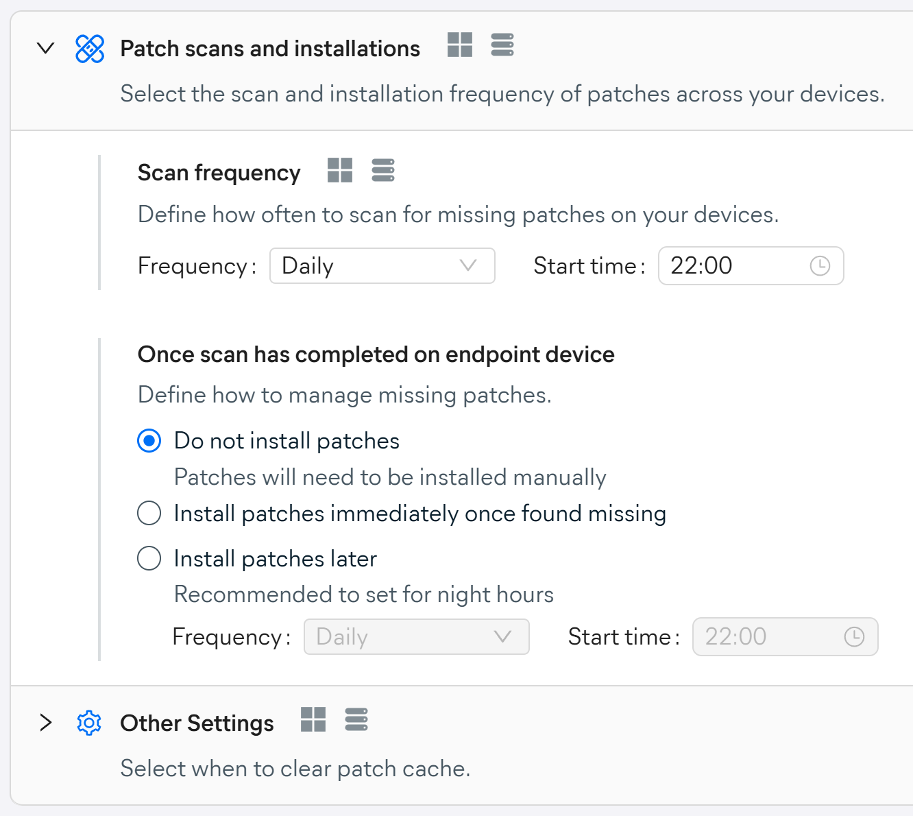Viewport: 913px width, 816px height.
Task: Click server stack icon beside Patch scans title
Action: [502, 45]
